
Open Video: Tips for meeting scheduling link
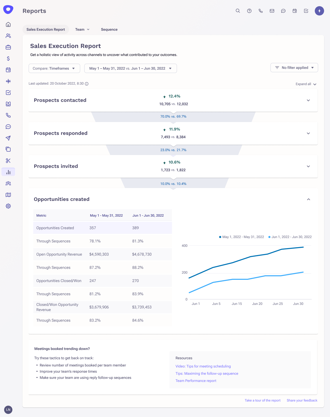point(203,366)
